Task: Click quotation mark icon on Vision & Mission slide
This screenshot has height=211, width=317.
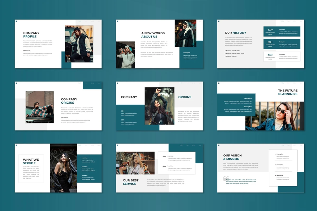Action: (226, 178)
